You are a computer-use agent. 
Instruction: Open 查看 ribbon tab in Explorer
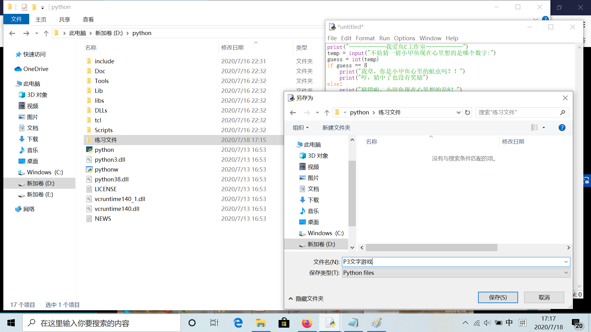point(88,19)
